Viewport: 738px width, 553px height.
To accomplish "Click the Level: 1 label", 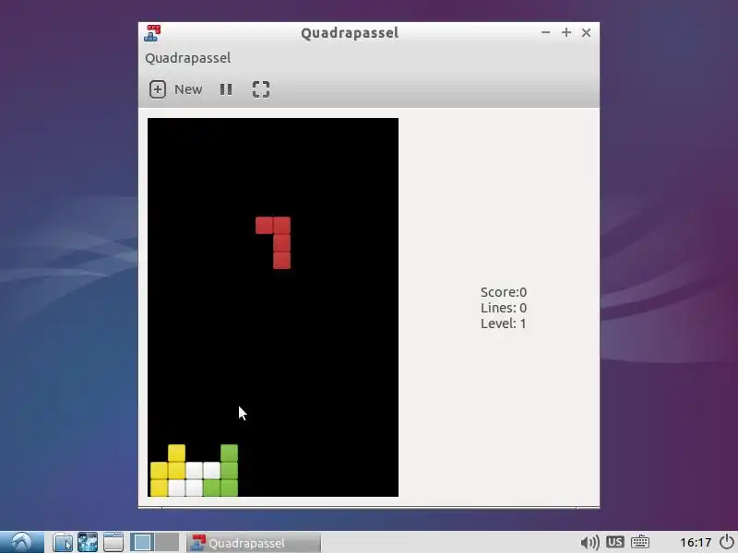I will (503, 324).
